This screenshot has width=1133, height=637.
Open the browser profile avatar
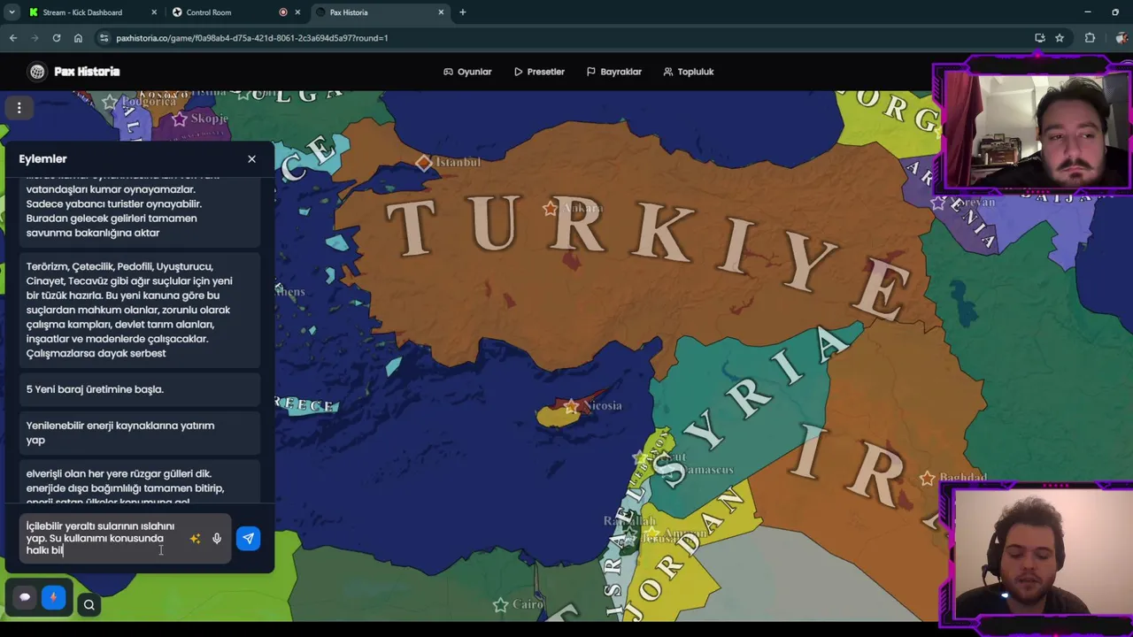(x=1121, y=38)
